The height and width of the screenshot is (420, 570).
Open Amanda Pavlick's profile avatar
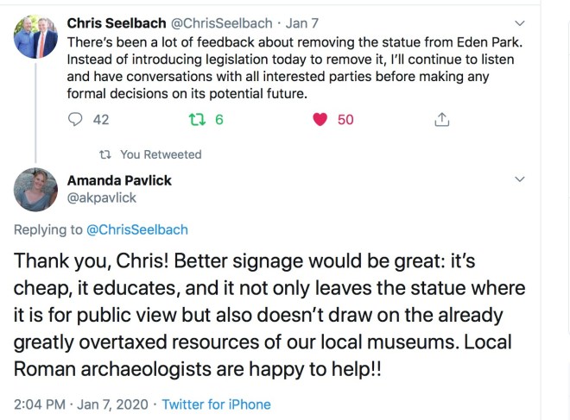coord(36,190)
